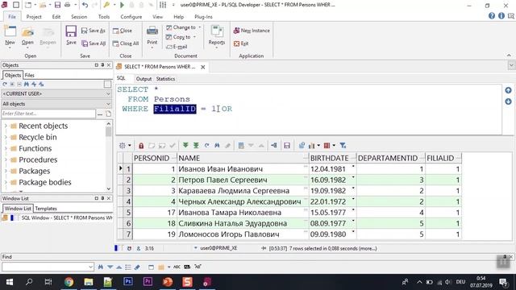Fetch next page with single green arrows
516x290 pixels.
pos(185,145)
